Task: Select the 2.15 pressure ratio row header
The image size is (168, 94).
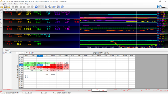Action: (x=21, y=87)
